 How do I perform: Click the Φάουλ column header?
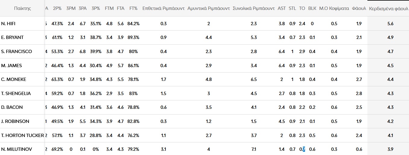point(359,8)
